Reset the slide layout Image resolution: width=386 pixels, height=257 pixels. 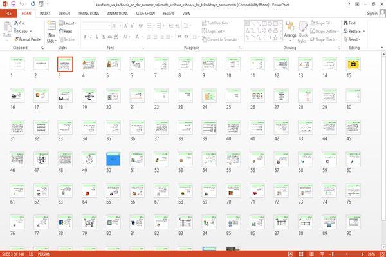(66, 32)
